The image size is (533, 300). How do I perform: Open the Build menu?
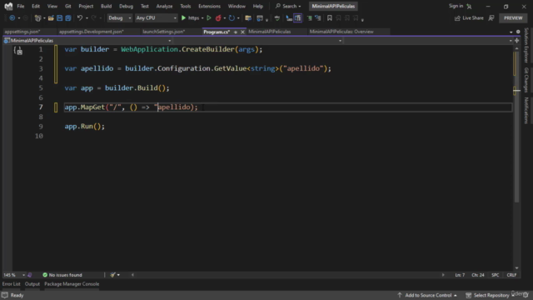pyautogui.click(x=106, y=6)
